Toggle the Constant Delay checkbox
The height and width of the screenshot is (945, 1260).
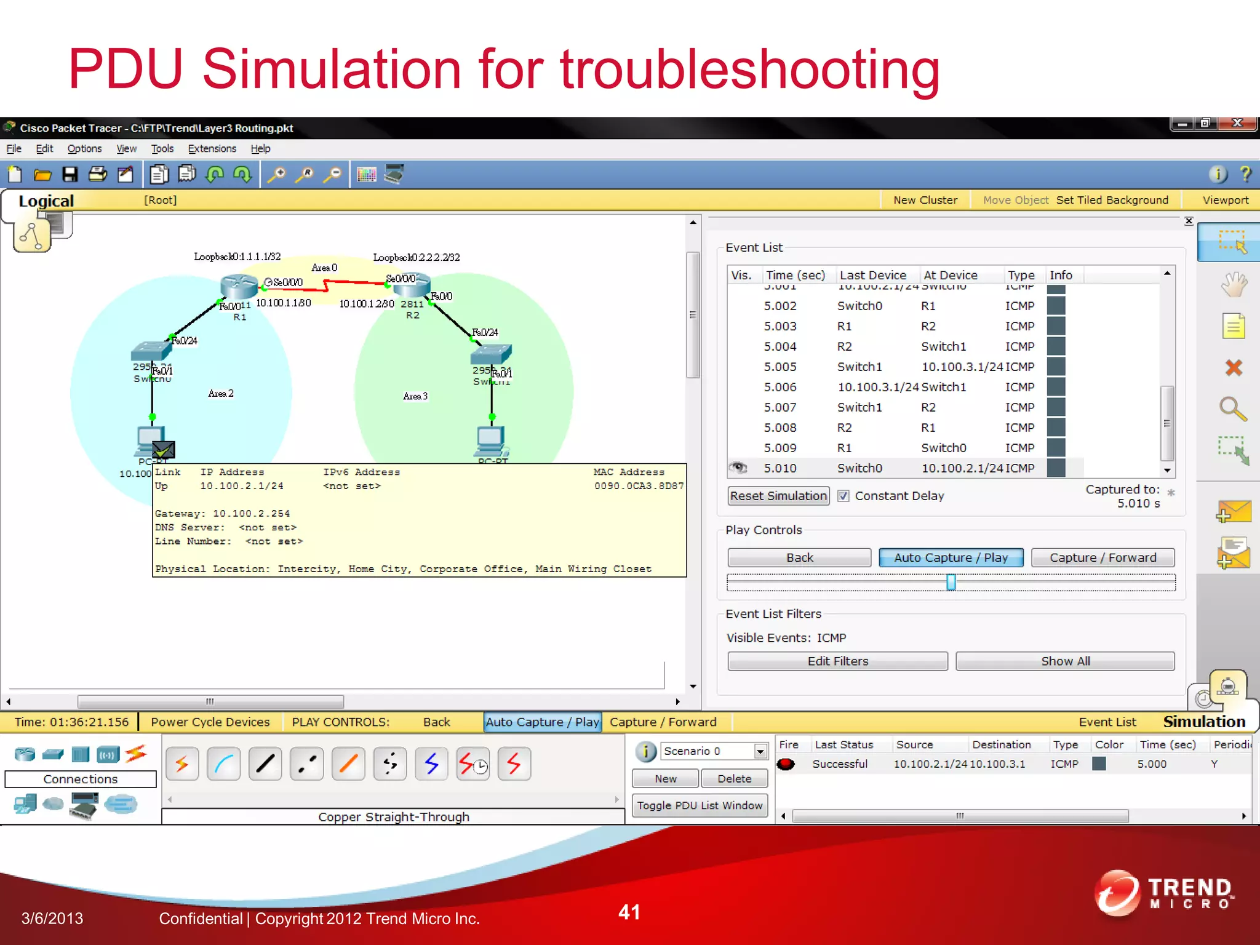[843, 496]
